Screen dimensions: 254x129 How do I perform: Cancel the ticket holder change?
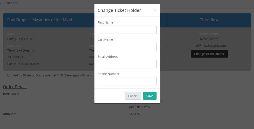[133, 96]
